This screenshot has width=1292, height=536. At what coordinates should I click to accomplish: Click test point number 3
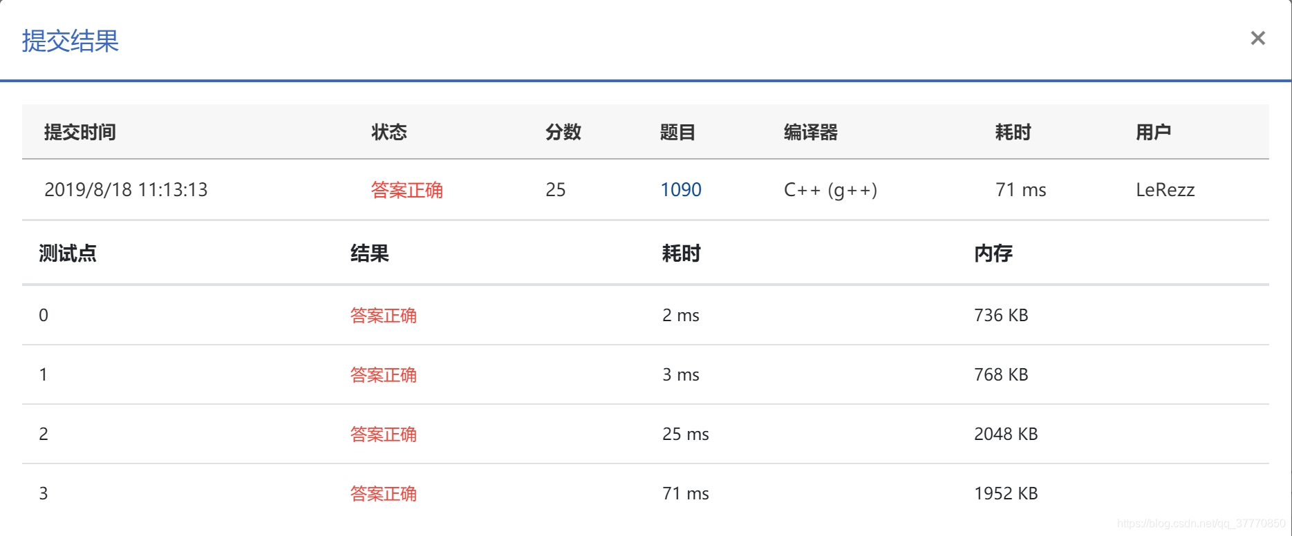44,493
